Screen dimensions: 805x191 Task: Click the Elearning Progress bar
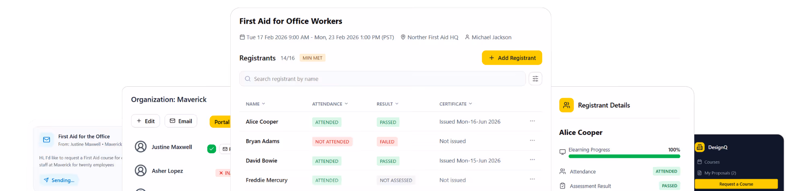(x=624, y=156)
